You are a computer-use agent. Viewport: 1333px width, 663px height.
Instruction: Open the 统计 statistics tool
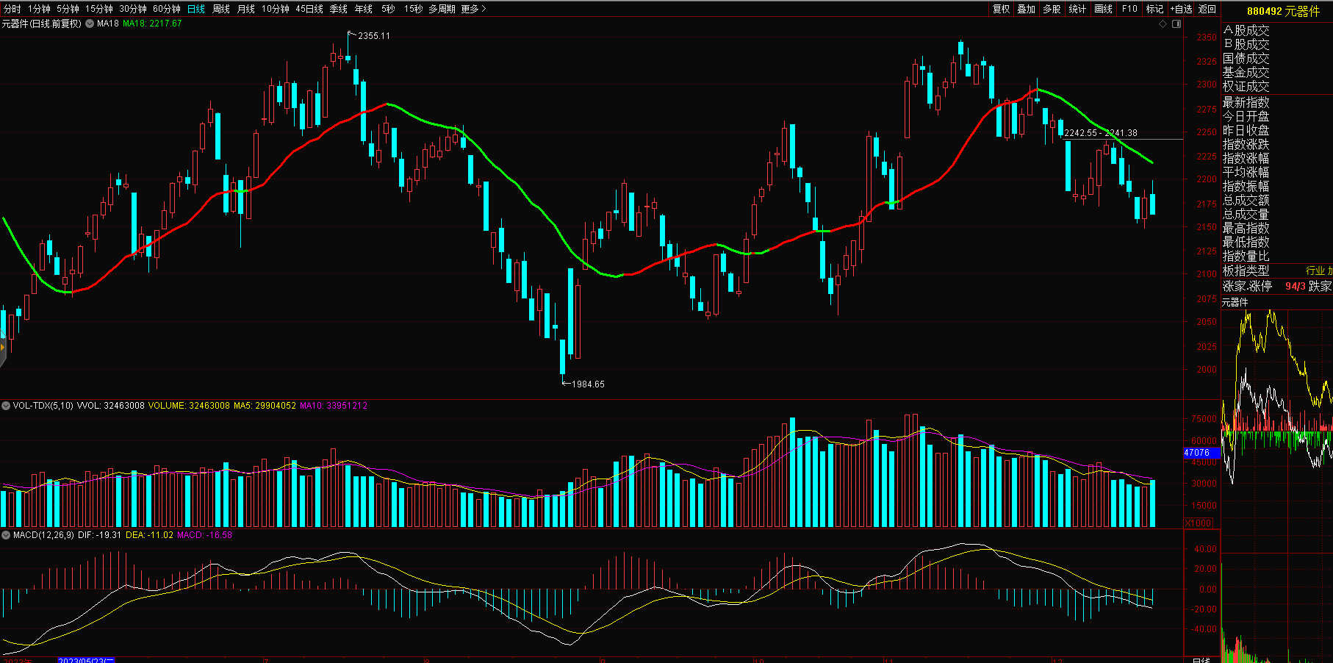[1077, 9]
